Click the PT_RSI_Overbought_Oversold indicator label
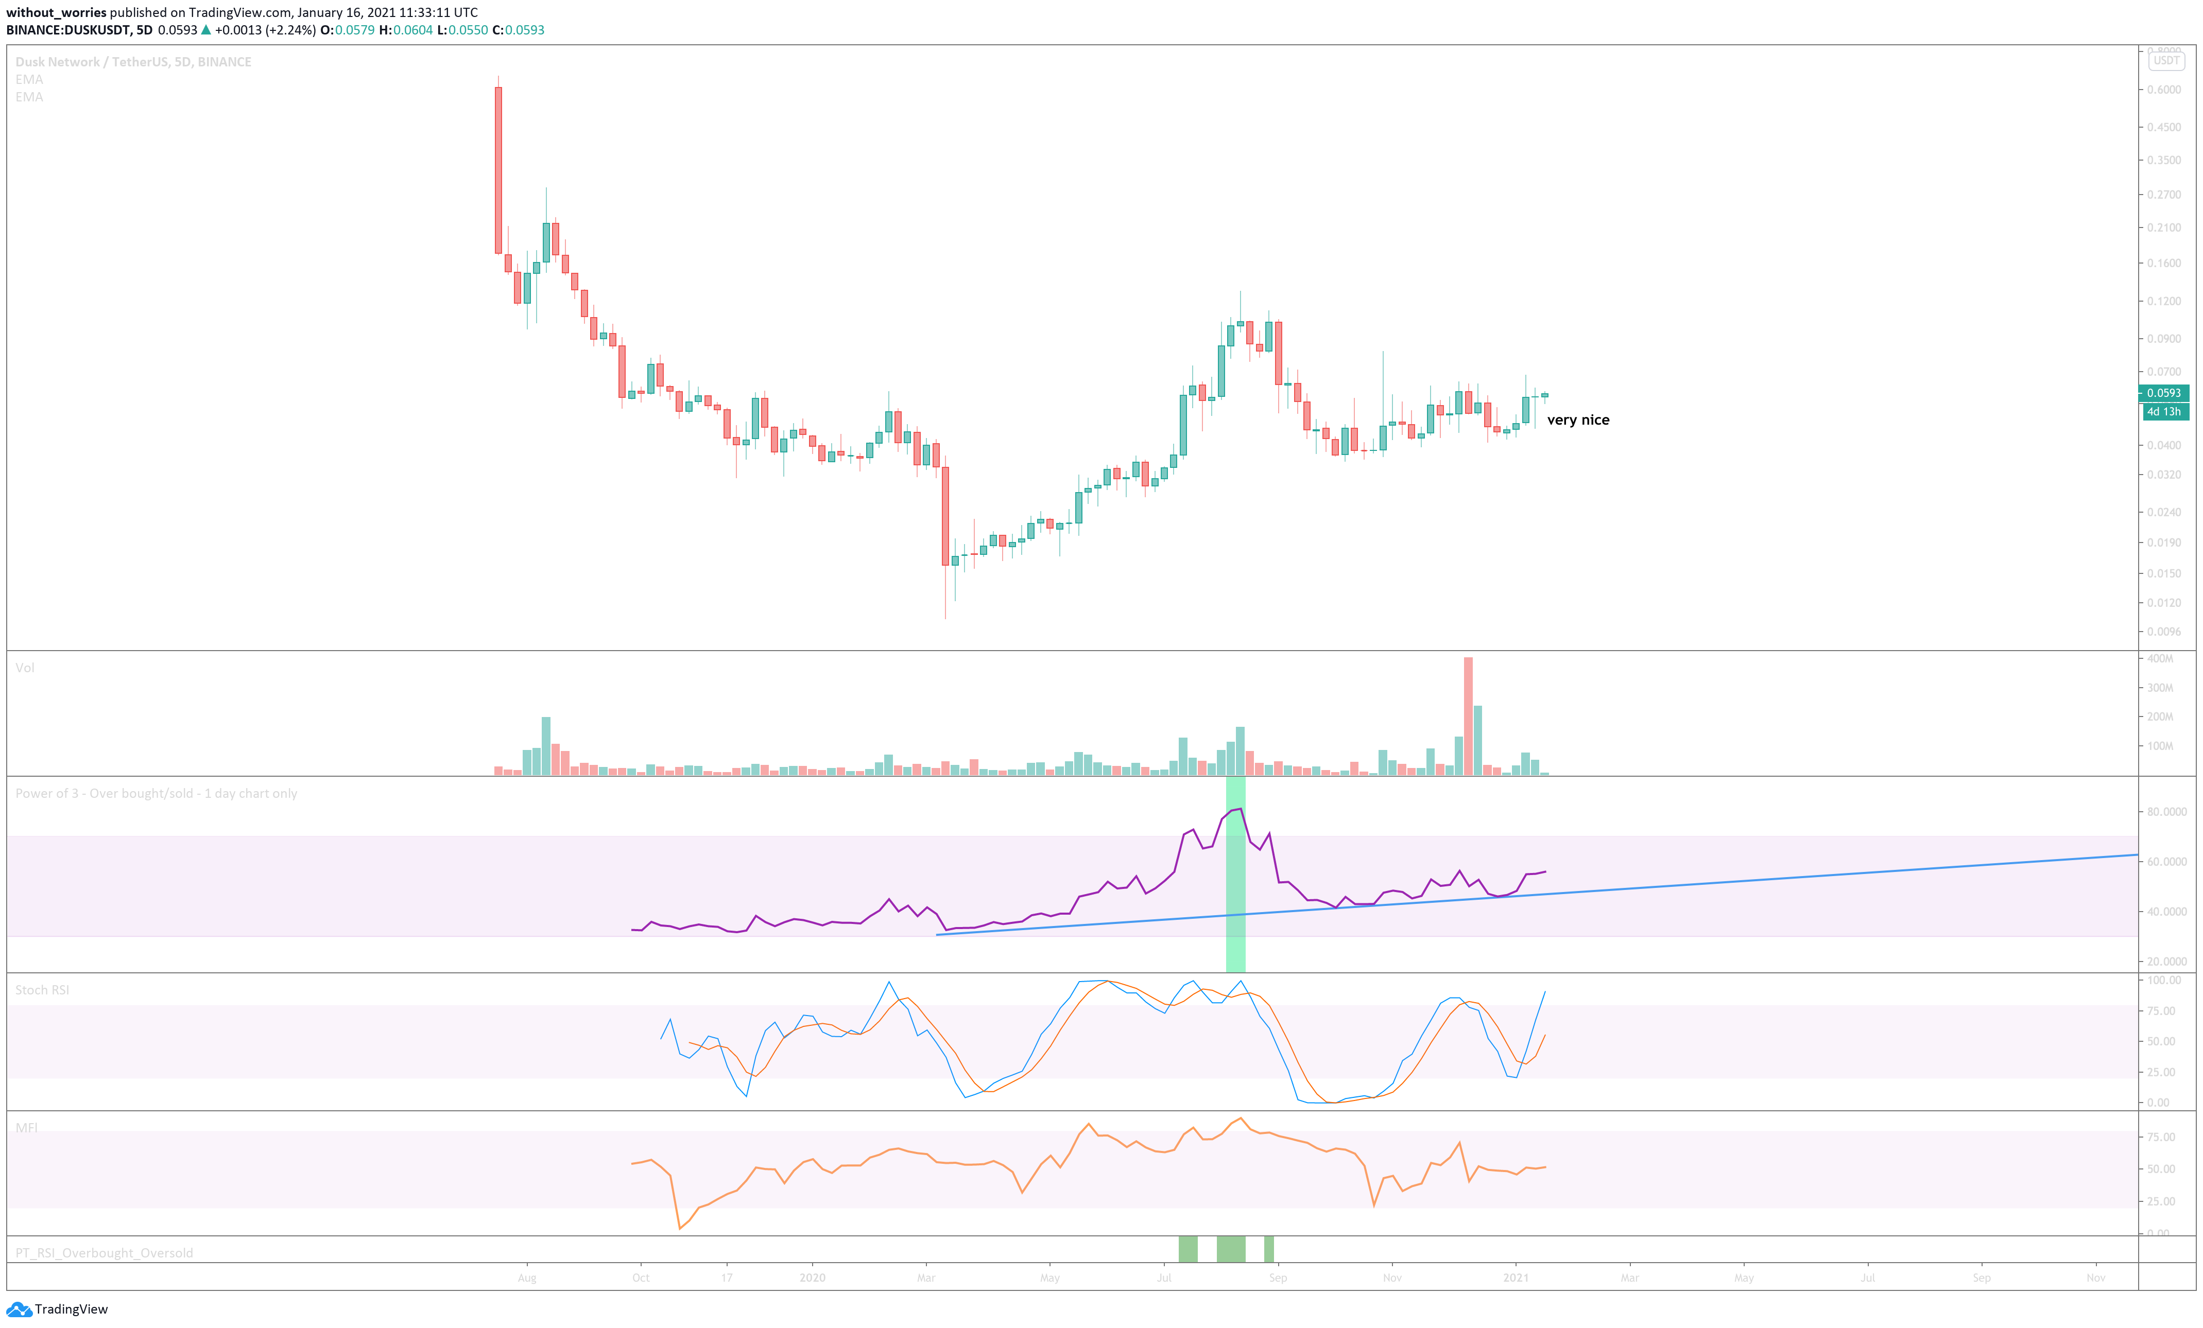This screenshot has height=1328, width=2203. 104,1253
